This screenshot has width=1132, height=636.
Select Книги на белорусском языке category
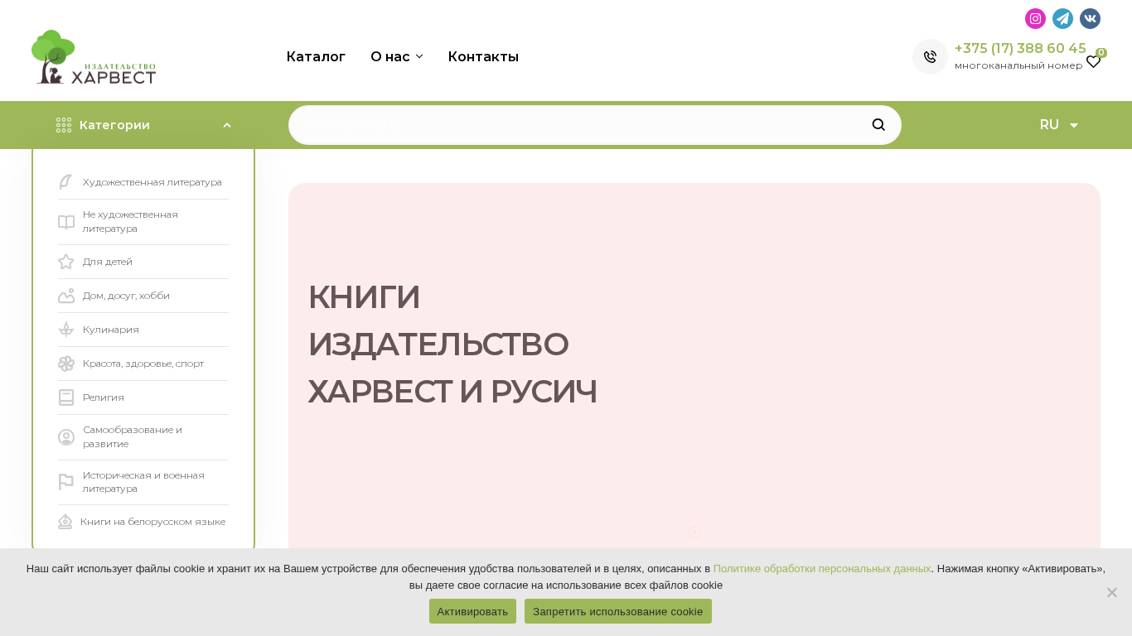[x=152, y=522]
